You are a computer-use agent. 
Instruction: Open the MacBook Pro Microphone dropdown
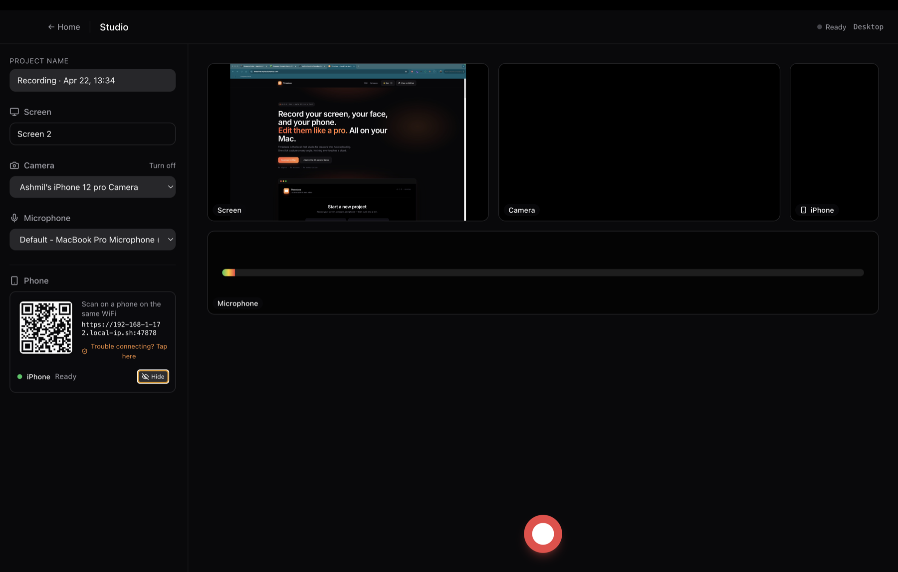pyautogui.click(x=92, y=240)
